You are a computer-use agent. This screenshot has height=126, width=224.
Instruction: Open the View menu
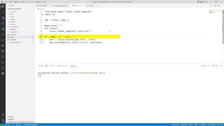tap(23, 2)
